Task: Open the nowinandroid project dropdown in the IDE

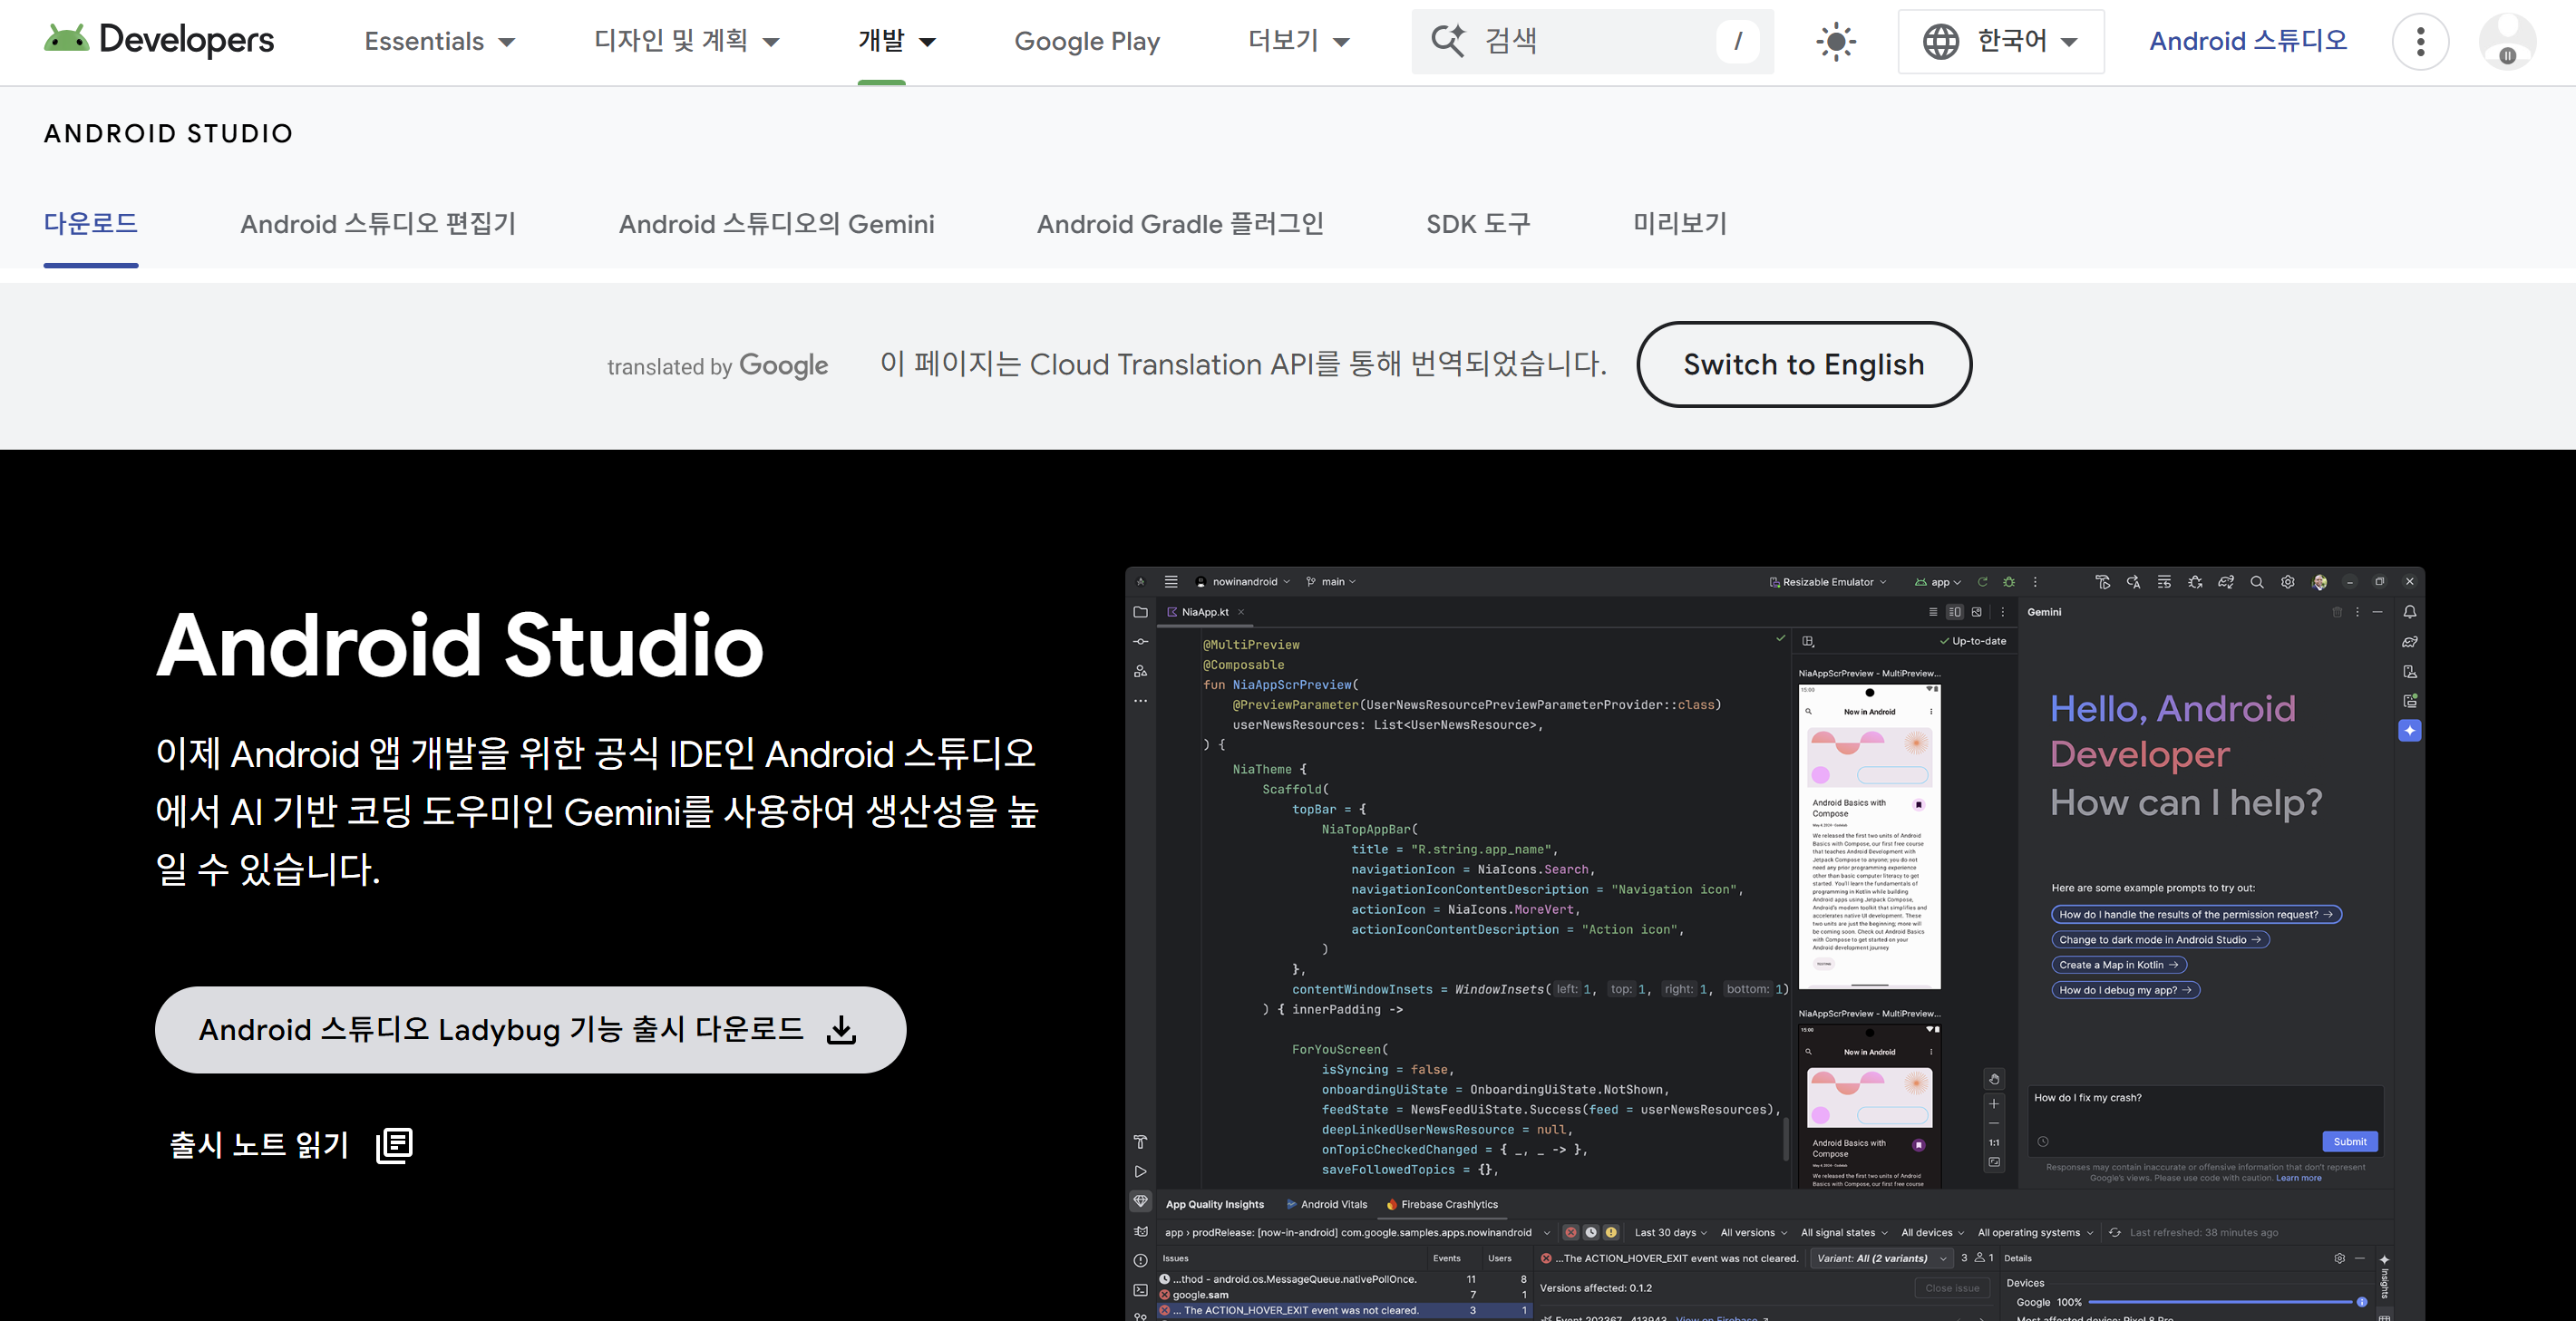Action: tap(1243, 582)
